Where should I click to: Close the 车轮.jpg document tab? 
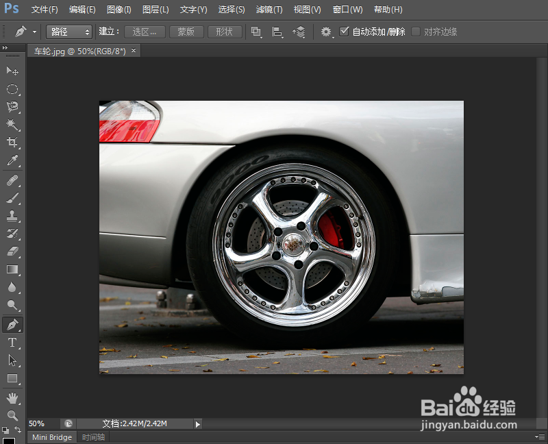point(134,51)
